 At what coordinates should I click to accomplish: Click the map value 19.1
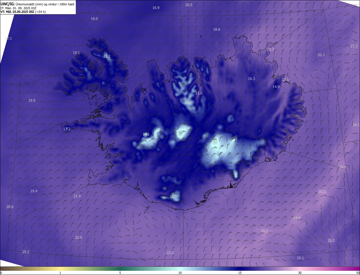(x=76, y=53)
